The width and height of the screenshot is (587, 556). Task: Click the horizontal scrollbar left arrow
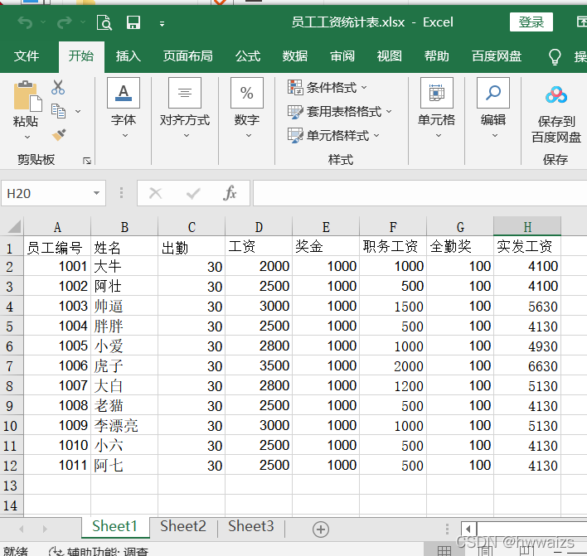point(468,529)
